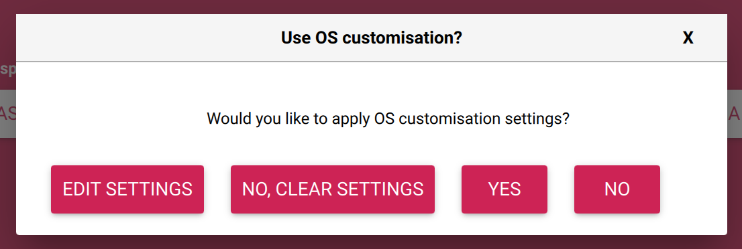Click the truncated label behind dialog's left side
Viewport: 742px width, 249px height.
[8, 68]
